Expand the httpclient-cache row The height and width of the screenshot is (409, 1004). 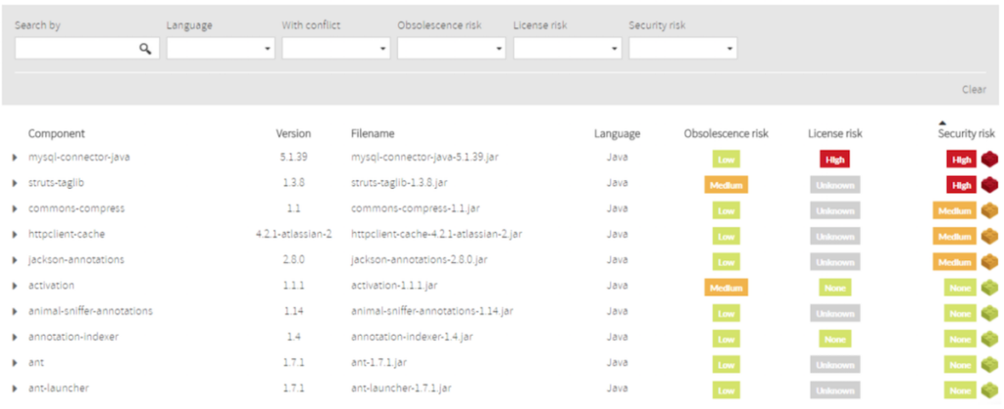click(x=15, y=235)
